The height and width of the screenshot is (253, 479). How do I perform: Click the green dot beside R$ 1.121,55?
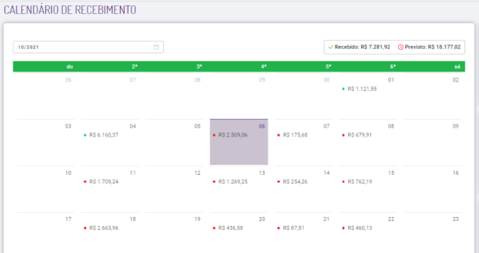(x=343, y=89)
